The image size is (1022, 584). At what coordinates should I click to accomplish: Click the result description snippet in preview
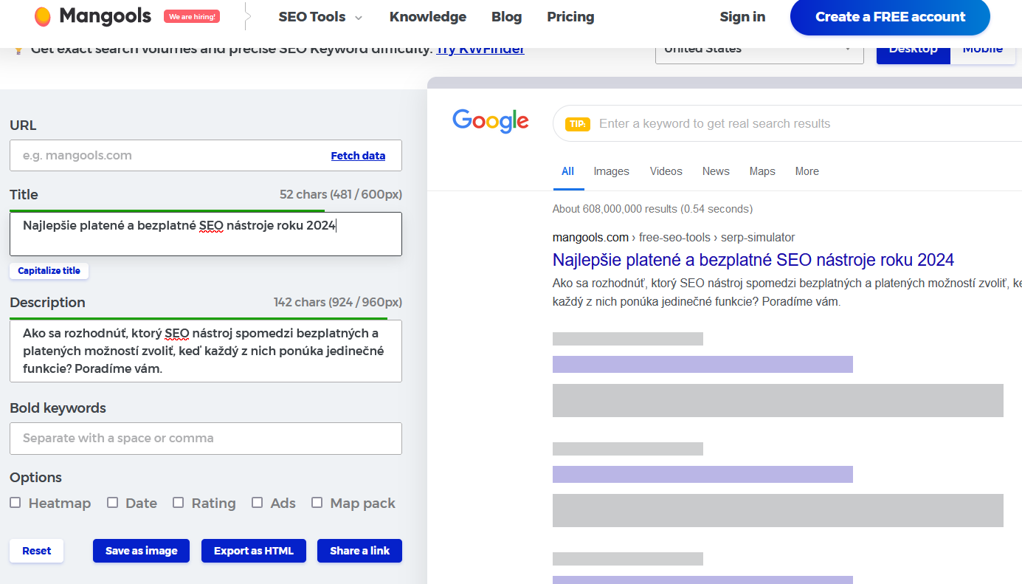(x=787, y=292)
